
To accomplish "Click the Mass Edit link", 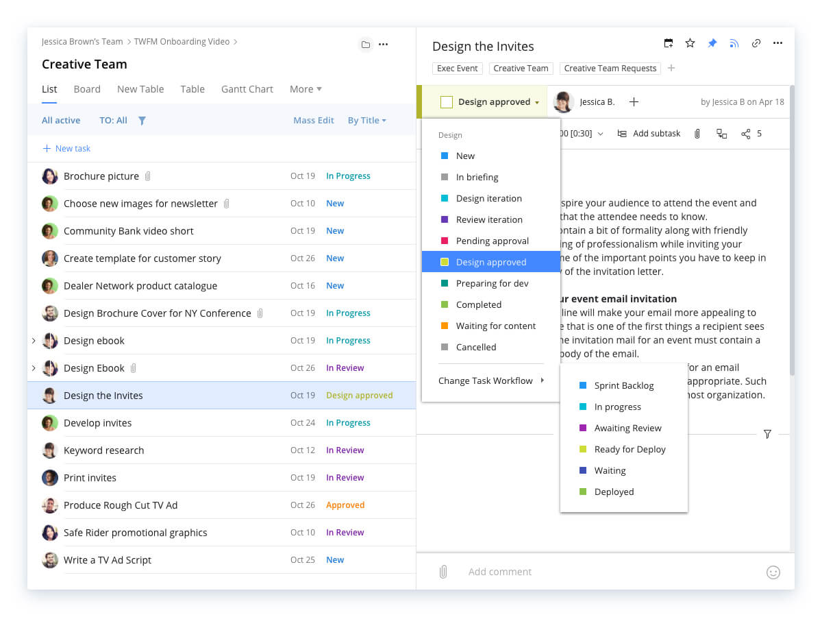I will (313, 120).
